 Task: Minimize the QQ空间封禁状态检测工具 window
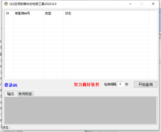130,4
